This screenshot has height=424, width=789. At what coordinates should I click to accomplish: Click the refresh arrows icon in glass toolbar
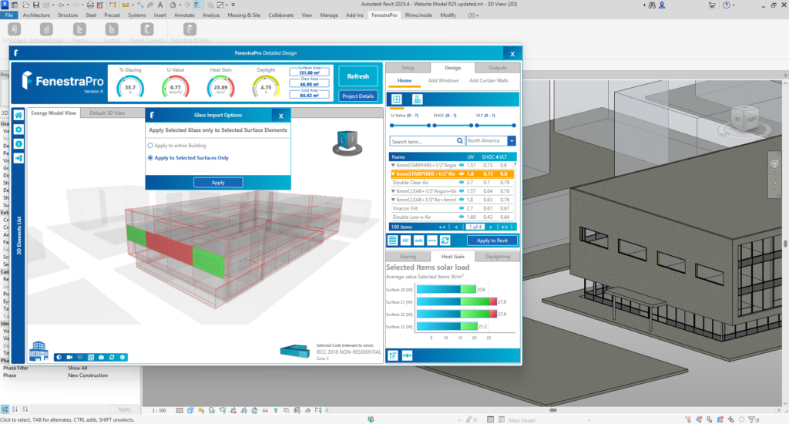(445, 241)
